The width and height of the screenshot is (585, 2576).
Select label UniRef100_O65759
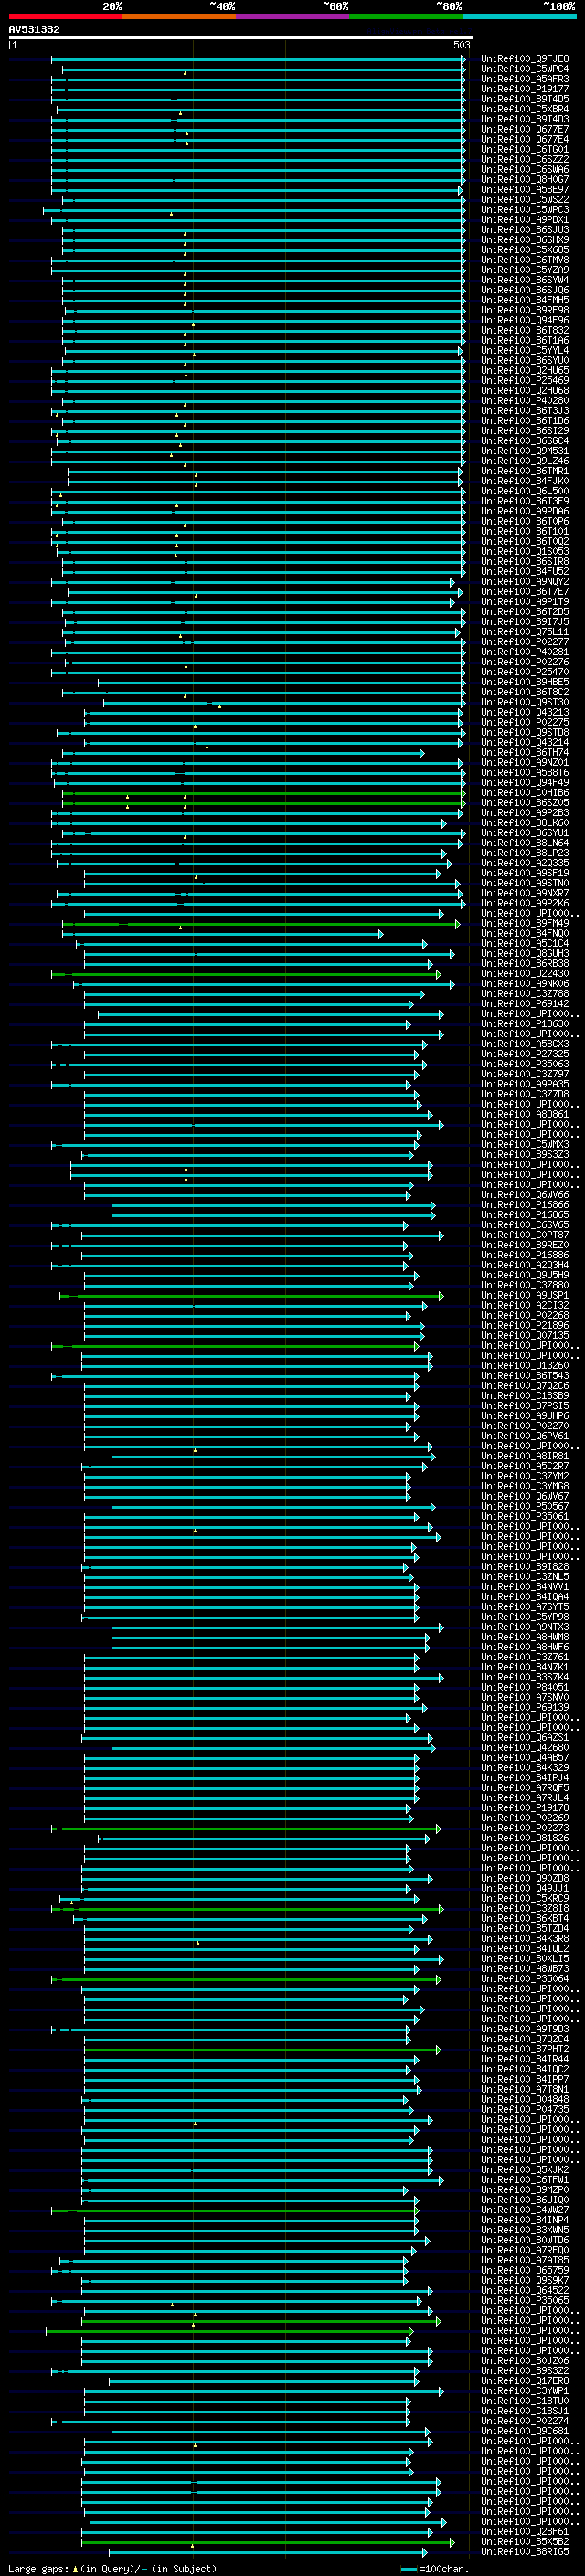(524, 2271)
